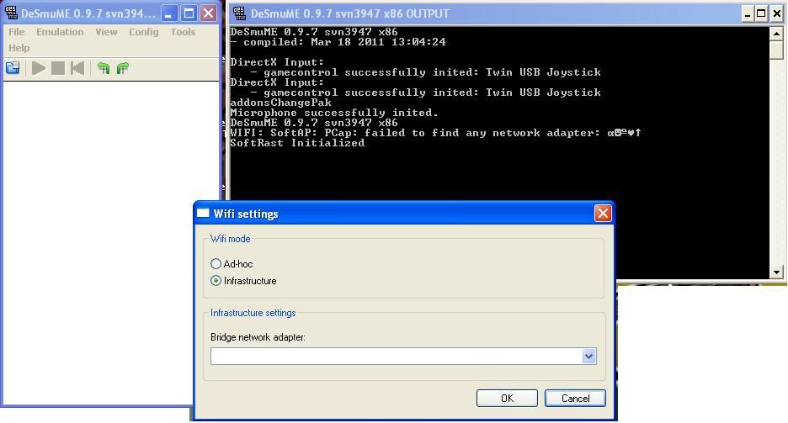Click the console vertical scrollbar thumb
This screenshot has width=788, height=423.
tap(776, 50)
